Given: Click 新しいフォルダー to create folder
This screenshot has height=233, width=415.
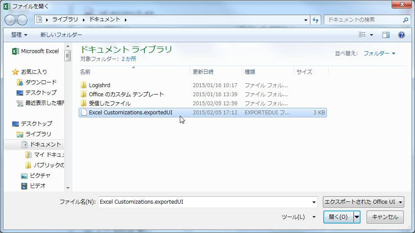Looking at the screenshot, I should click(x=61, y=35).
